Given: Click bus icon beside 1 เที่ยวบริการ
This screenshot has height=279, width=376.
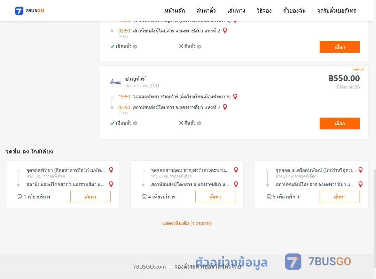Looking at the screenshot, I should (x=19, y=197).
